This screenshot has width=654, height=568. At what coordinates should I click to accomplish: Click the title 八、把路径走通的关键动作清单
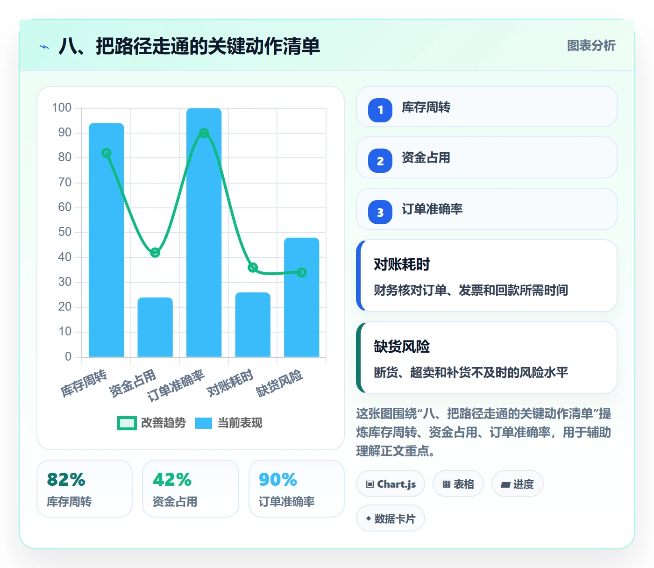tap(189, 46)
